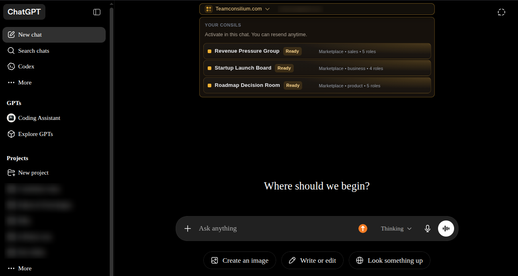Click the orange up-arrow icon

coord(363,229)
